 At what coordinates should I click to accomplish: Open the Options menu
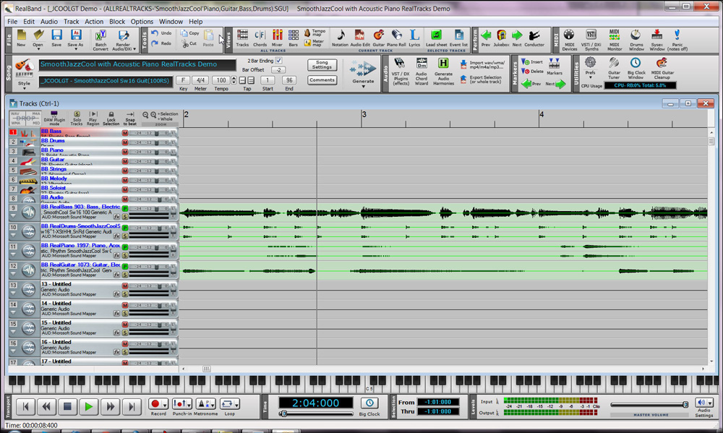click(142, 21)
